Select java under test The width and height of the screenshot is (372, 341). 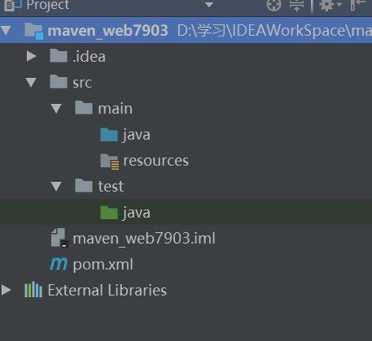tap(137, 213)
